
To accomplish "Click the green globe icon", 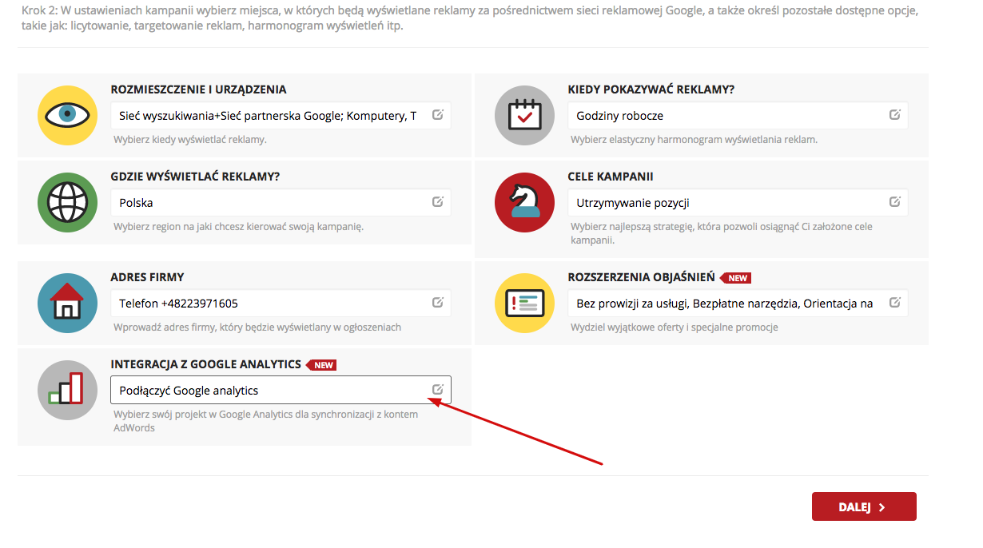I will point(67,202).
